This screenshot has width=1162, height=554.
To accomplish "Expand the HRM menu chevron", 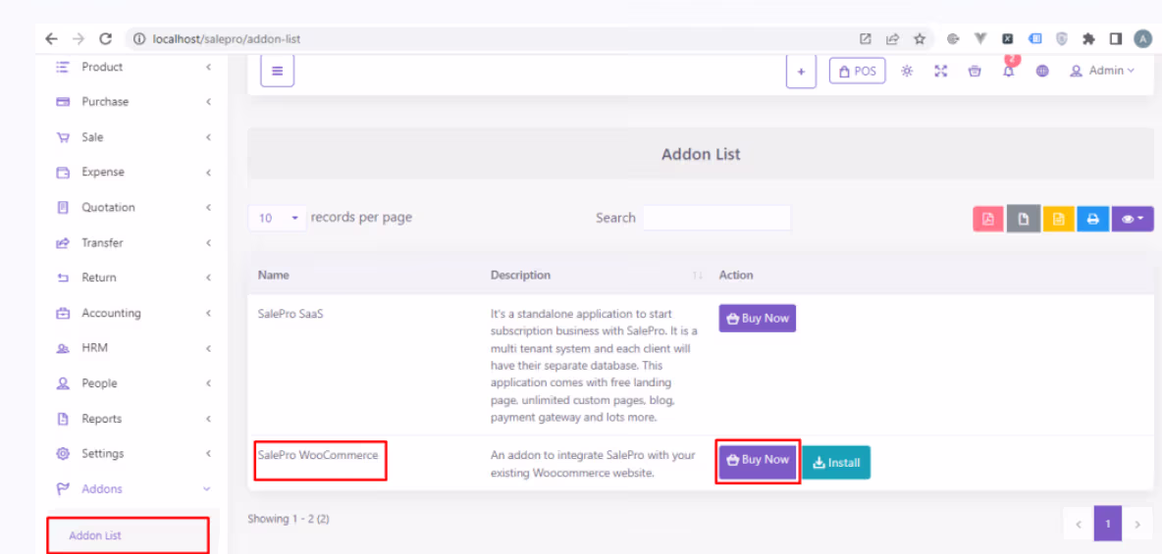I will click(x=208, y=348).
